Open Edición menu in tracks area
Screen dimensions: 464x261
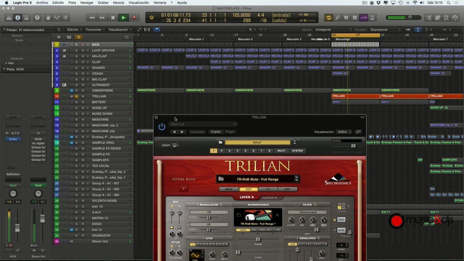(x=74, y=29)
